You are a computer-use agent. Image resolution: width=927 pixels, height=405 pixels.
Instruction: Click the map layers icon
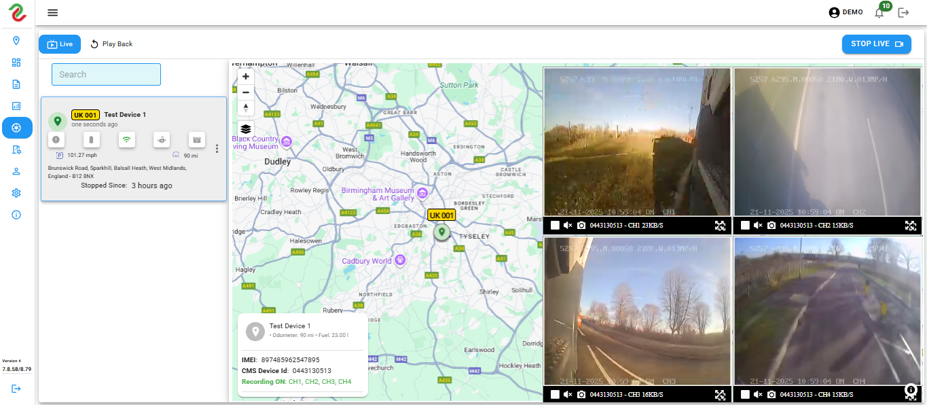246,128
